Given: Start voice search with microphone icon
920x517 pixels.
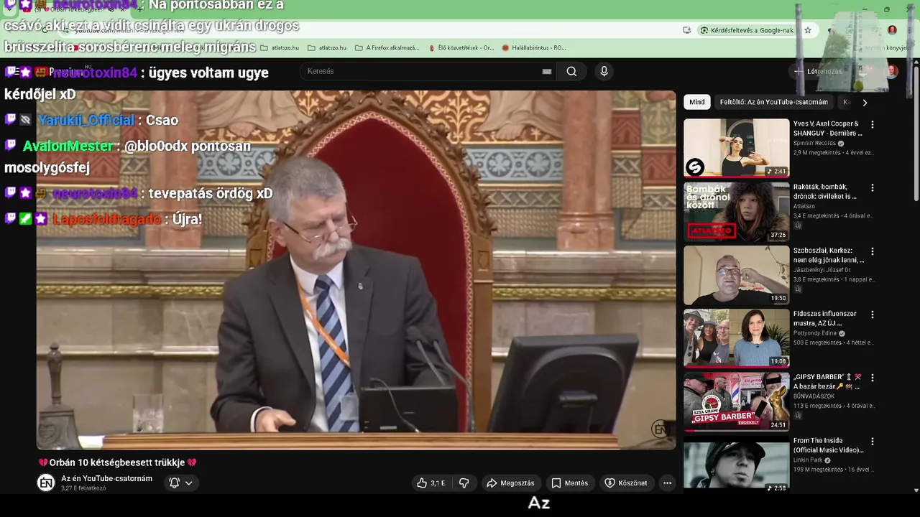Looking at the screenshot, I should coord(604,71).
